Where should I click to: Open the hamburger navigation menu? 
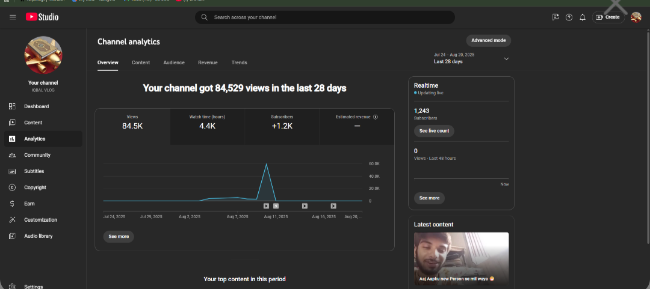click(x=13, y=17)
